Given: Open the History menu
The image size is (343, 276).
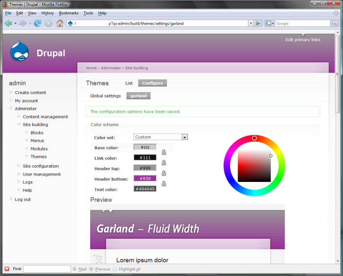Looking at the screenshot, I should point(48,13).
